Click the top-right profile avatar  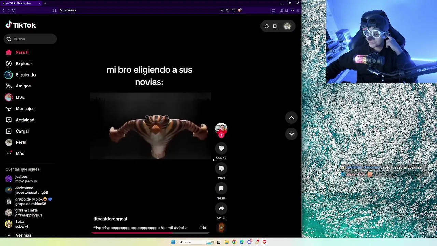pyautogui.click(x=287, y=26)
